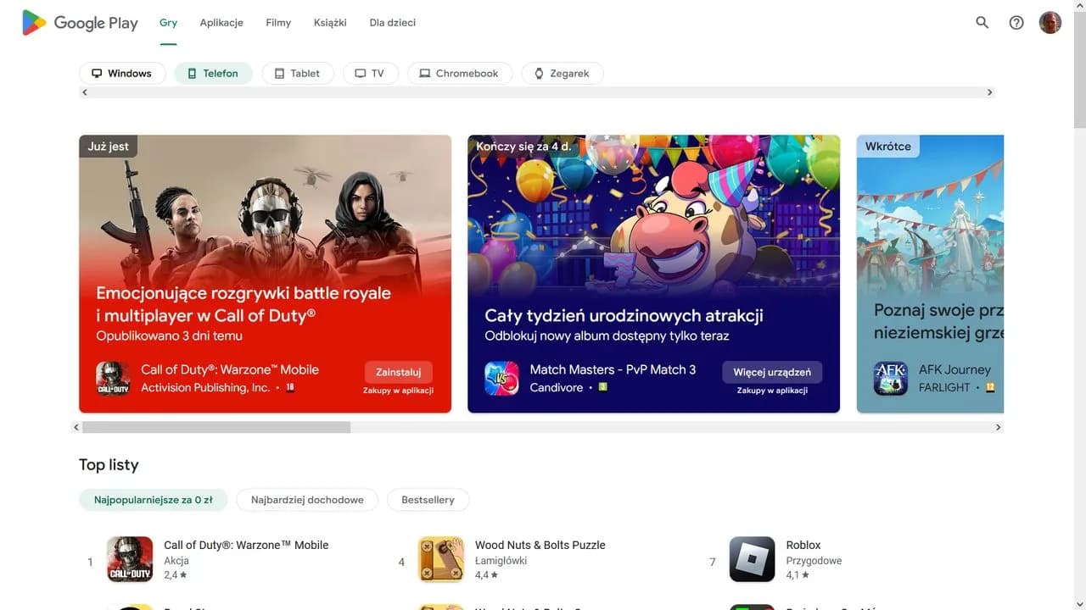Toggle the Tablet device filter
Image resolution: width=1086 pixels, height=610 pixels.
pyautogui.click(x=297, y=73)
